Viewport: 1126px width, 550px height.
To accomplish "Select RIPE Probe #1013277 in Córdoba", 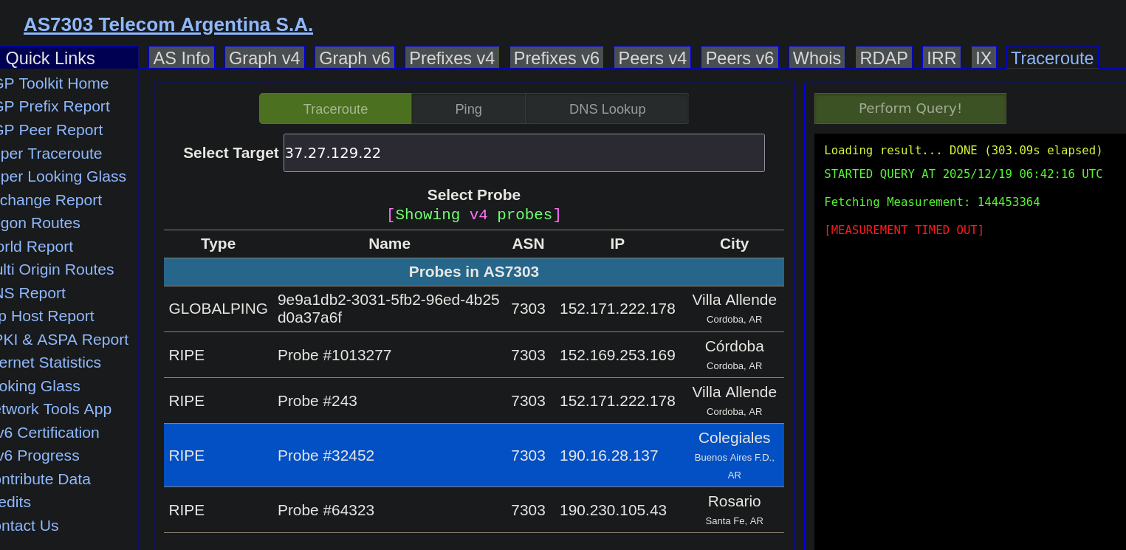I will coord(473,355).
